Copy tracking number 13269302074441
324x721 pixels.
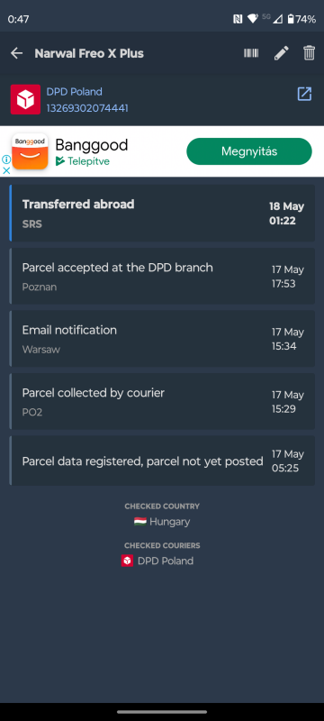(87, 108)
